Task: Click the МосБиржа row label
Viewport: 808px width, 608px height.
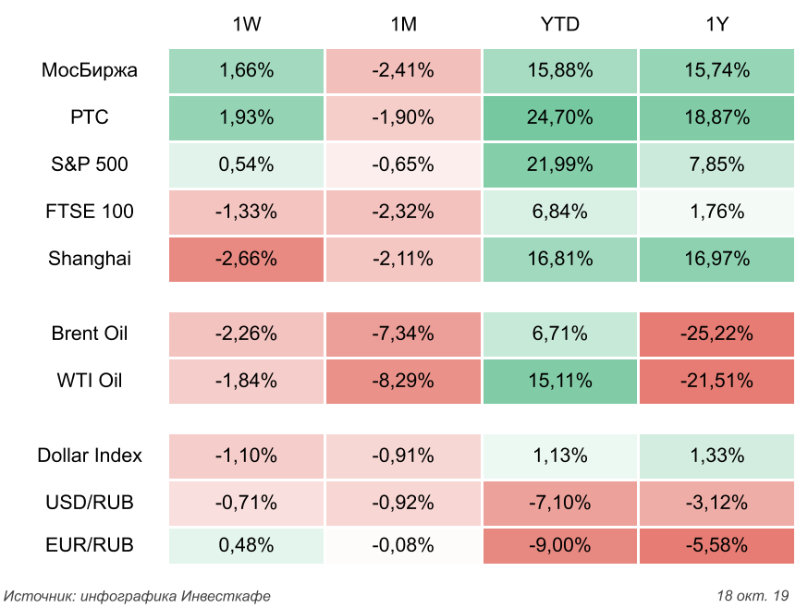Action: [x=90, y=70]
